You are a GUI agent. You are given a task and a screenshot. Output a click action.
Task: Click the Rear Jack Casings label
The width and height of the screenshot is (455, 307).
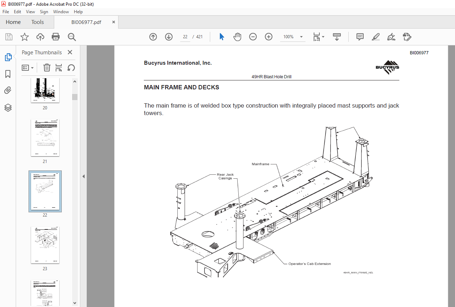(225, 177)
